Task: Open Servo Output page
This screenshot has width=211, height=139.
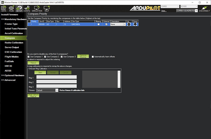Action: [12, 47]
